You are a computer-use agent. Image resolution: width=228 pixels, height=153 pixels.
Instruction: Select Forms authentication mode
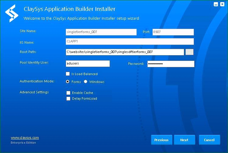tap(68, 81)
